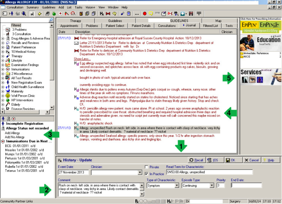Screen dimensions: 282x204
Task: Click the Show Less link
Action: 82,59
